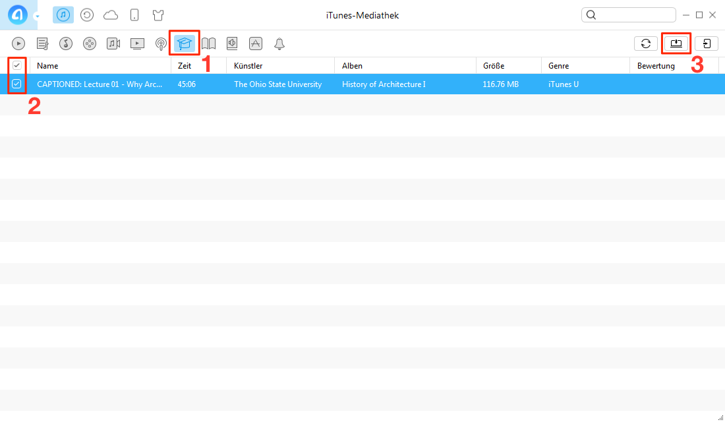Select the TV Shows monitor icon
725x422 pixels.
coord(137,44)
